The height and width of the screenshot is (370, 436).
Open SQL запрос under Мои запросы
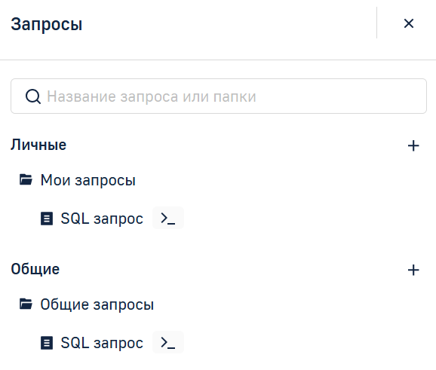click(x=102, y=219)
